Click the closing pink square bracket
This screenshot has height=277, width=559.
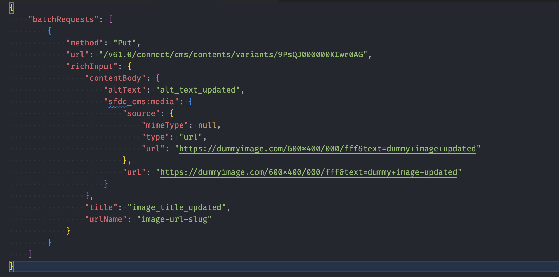(x=30, y=254)
